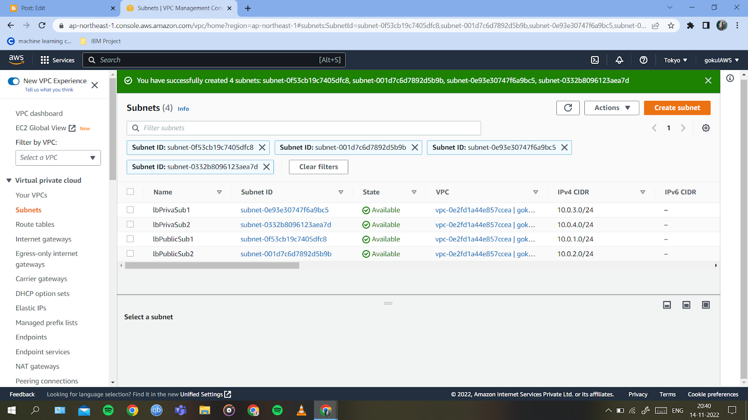The width and height of the screenshot is (748, 420).
Task: Click details panel resize handle
Action: [x=388, y=303]
